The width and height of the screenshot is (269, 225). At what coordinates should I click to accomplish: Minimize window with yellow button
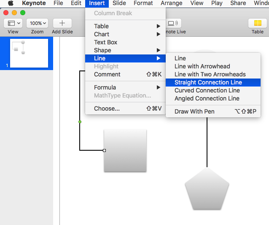(14, 13)
